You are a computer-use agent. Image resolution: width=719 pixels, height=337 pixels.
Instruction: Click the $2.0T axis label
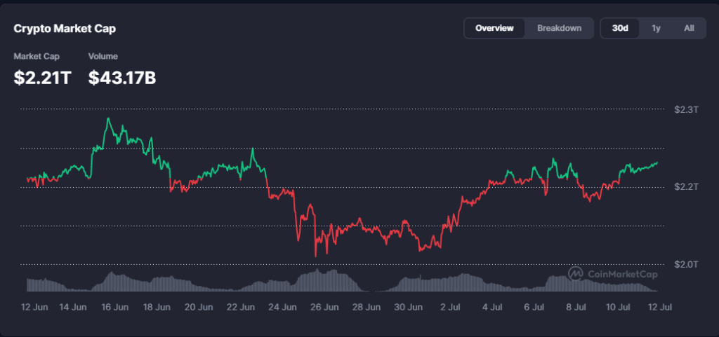click(686, 264)
